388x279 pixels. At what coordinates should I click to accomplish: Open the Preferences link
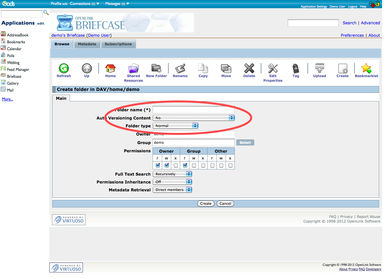click(352, 35)
